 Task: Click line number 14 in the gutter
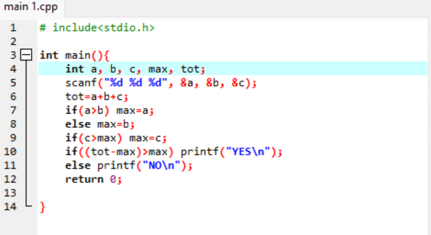coord(10,207)
